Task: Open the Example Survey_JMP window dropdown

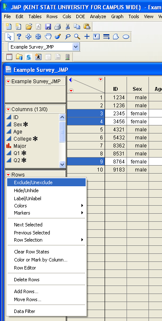Action: [x=76, y=47]
